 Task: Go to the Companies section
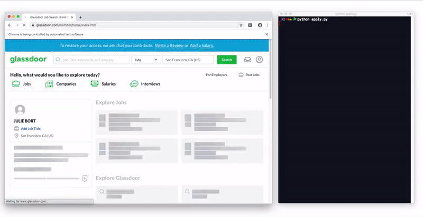click(x=66, y=84)
